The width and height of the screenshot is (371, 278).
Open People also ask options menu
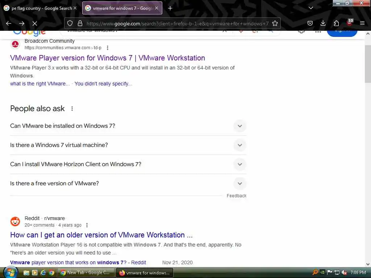72,109
